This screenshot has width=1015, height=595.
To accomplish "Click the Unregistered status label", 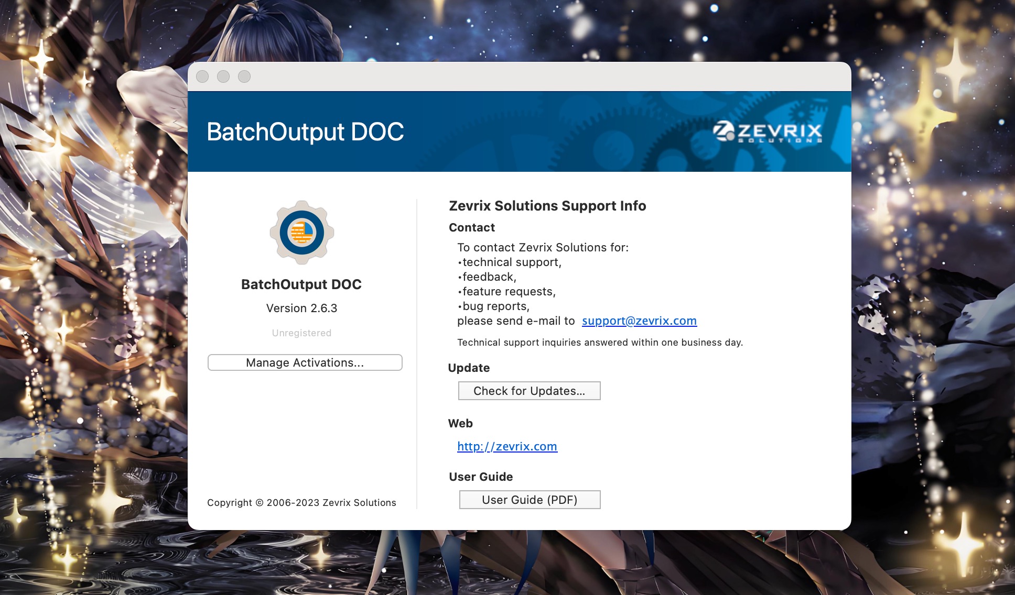I will point(301,333).
